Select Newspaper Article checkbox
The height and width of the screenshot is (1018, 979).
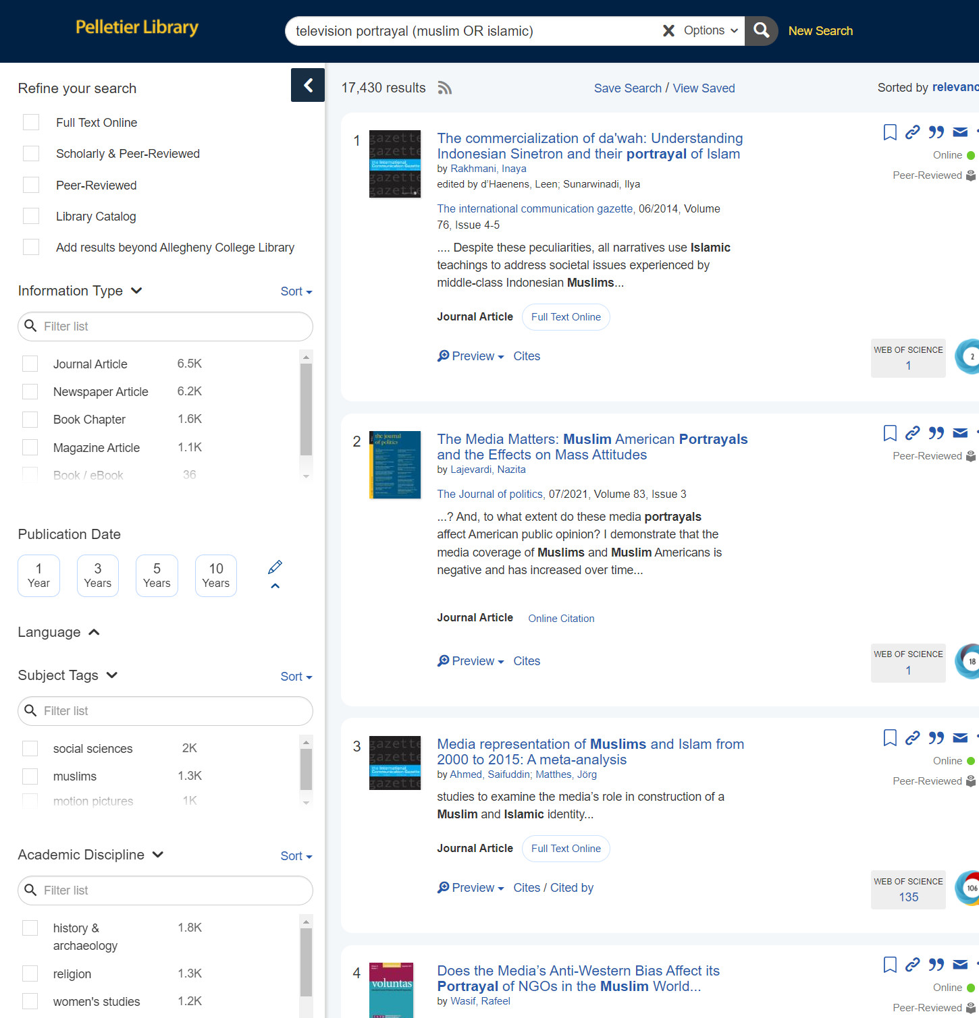[30, 391]
